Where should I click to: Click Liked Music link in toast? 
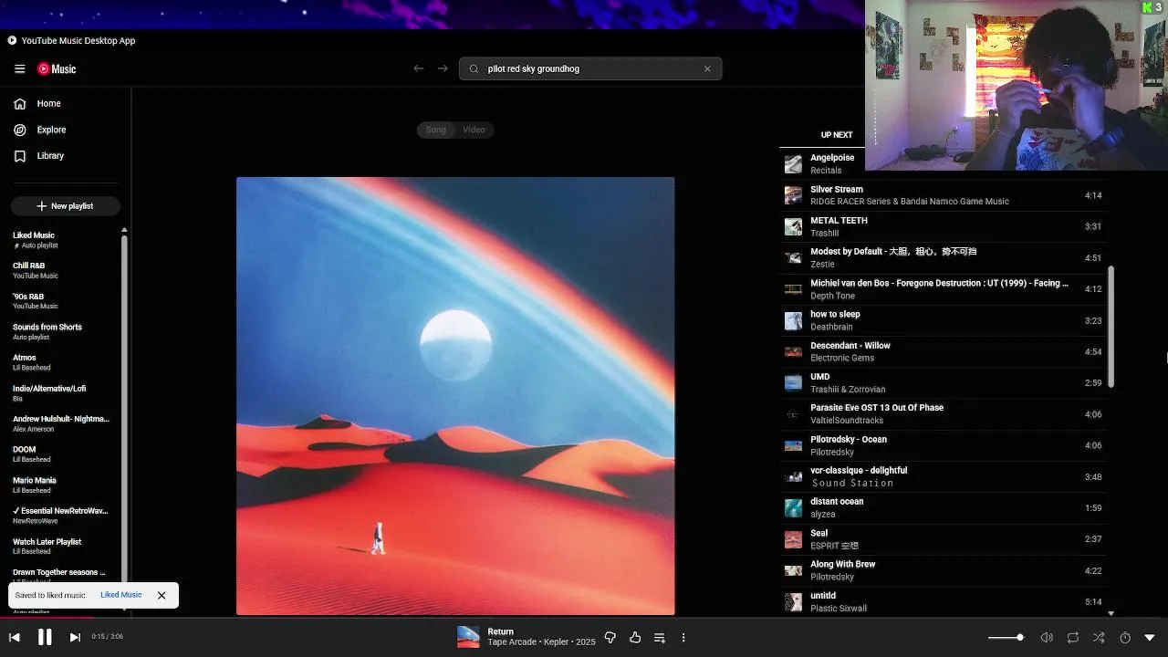click(120, 595)
